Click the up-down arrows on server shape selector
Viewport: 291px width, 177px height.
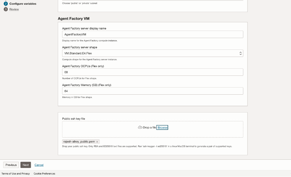coord(240,53)
